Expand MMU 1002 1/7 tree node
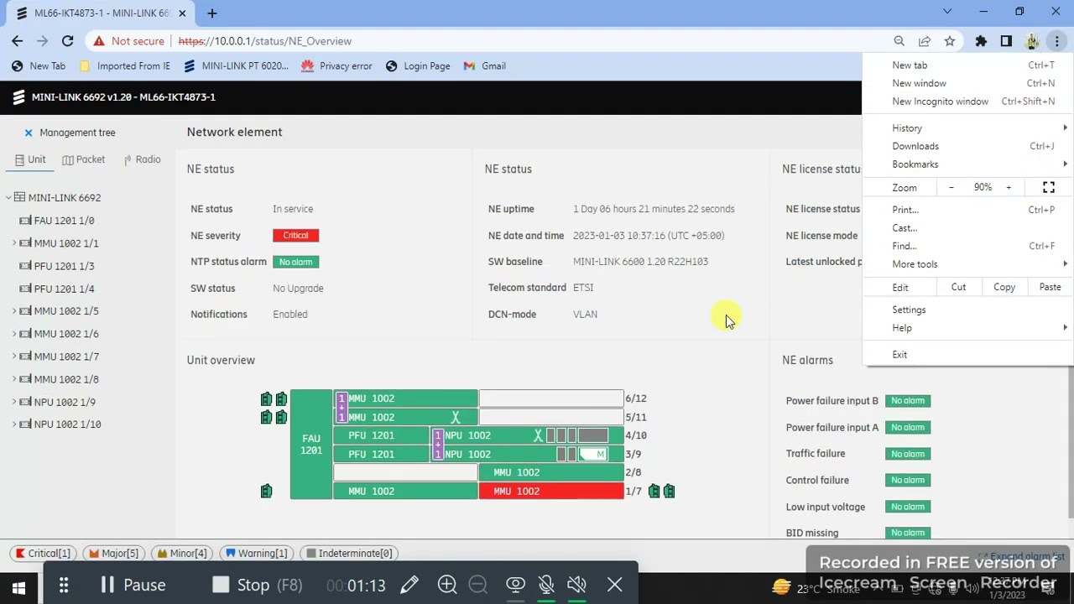The image size is (1074, 604). (14, 357)
